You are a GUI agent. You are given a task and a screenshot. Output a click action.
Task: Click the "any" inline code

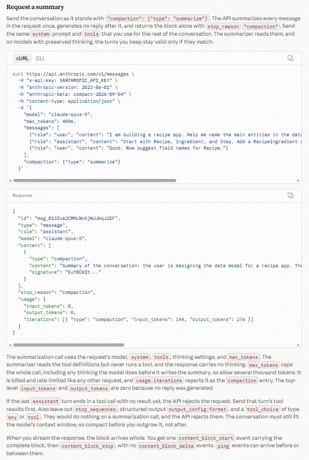click(x=12, y=417)
